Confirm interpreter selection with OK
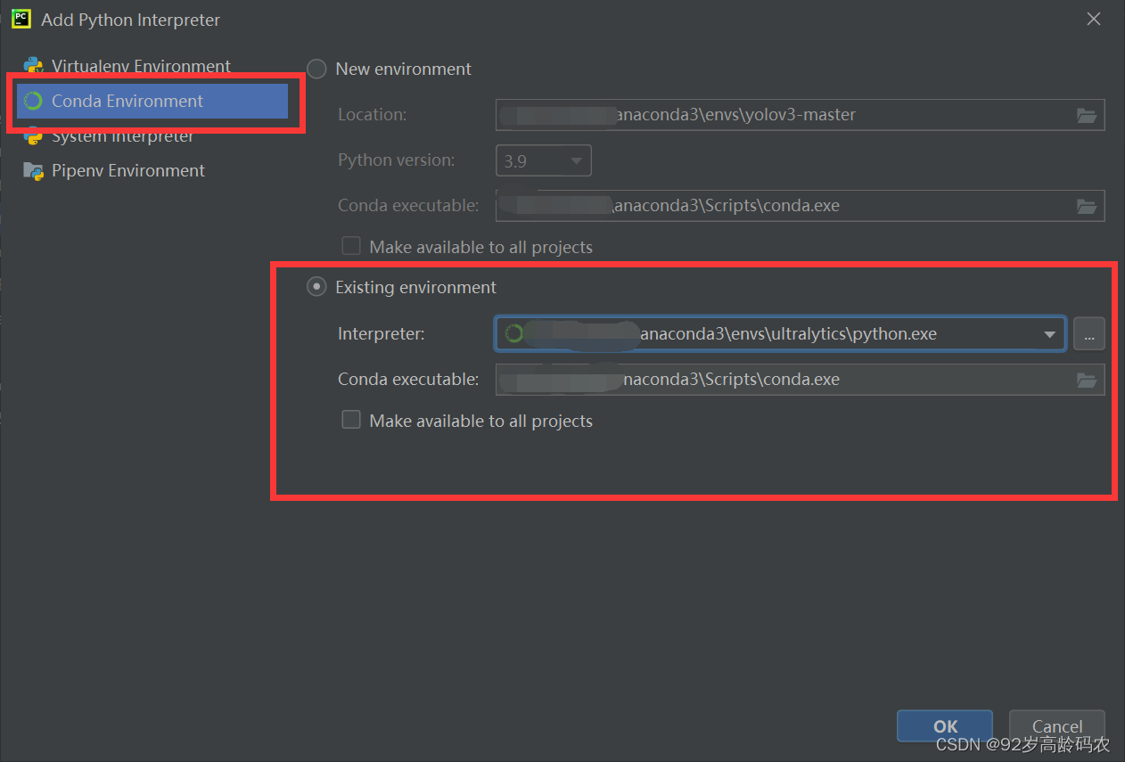 (944, 725)
